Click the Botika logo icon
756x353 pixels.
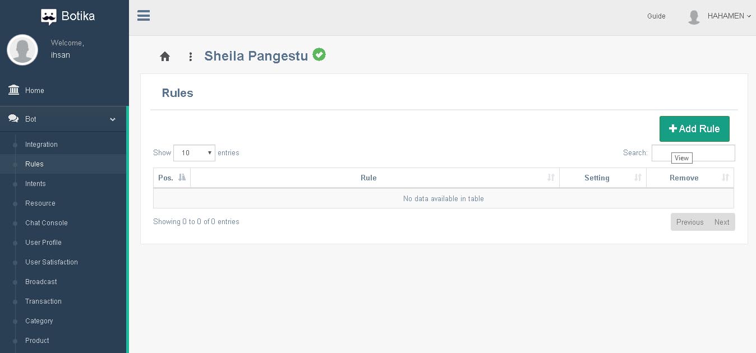click(x=49, y=17)
